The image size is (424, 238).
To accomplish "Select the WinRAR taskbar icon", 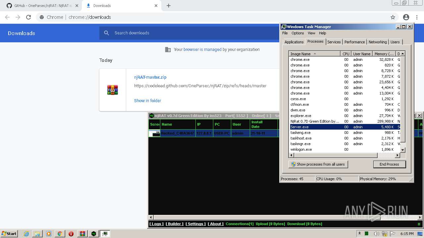I will [x=82, y=234].
